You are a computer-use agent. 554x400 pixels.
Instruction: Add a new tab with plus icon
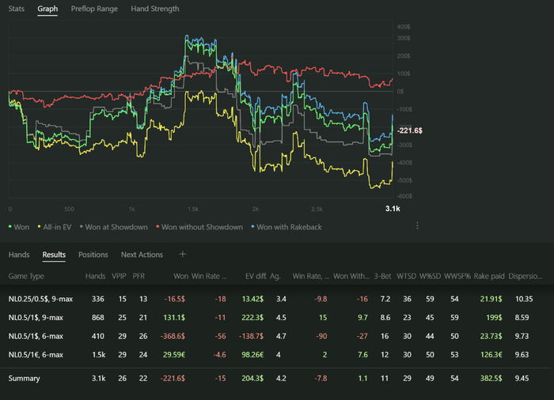tap(183, 255)
